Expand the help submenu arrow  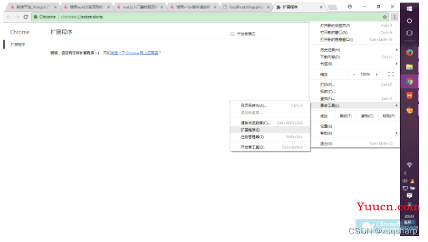[x=396, y=133]
